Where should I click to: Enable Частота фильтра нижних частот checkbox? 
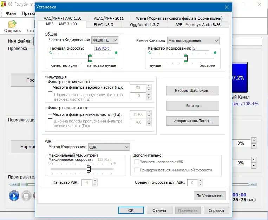point(50,116)
